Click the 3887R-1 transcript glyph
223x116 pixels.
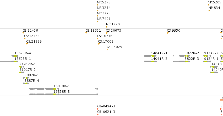[x=26, y=78]
